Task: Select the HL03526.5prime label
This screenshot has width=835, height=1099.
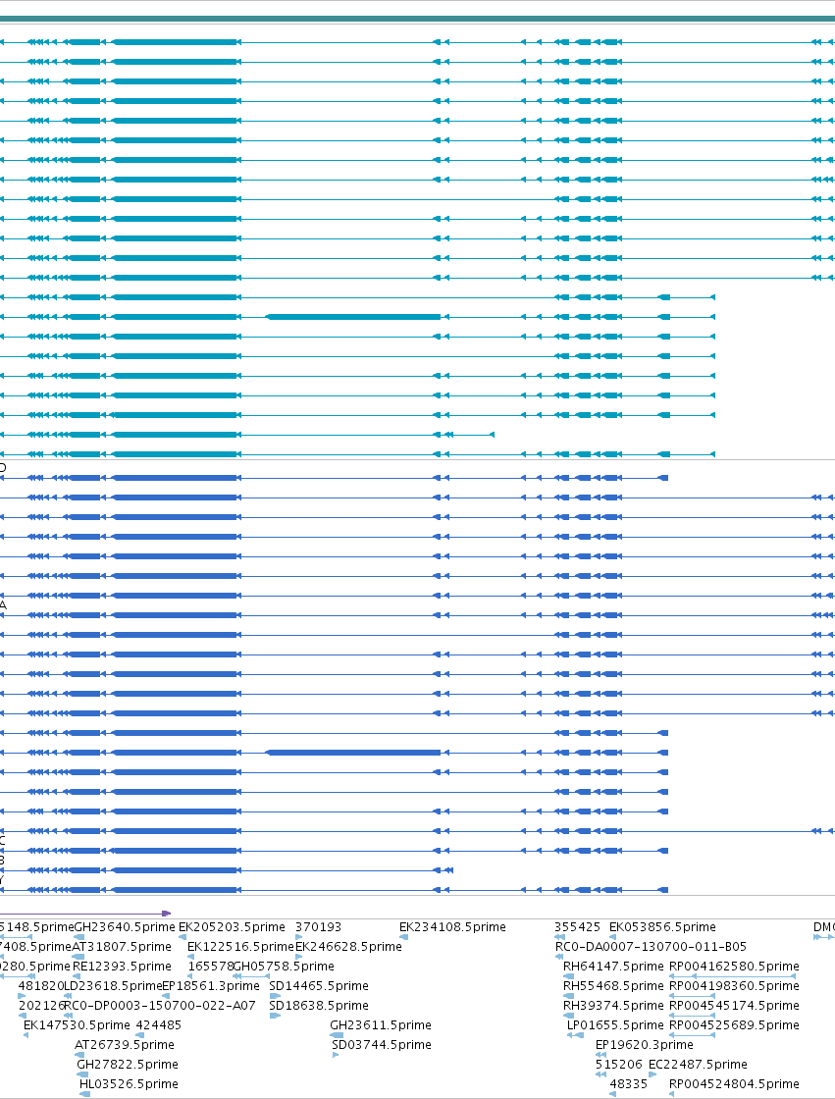Action: pyautogui.click(x=129, y=1083)
